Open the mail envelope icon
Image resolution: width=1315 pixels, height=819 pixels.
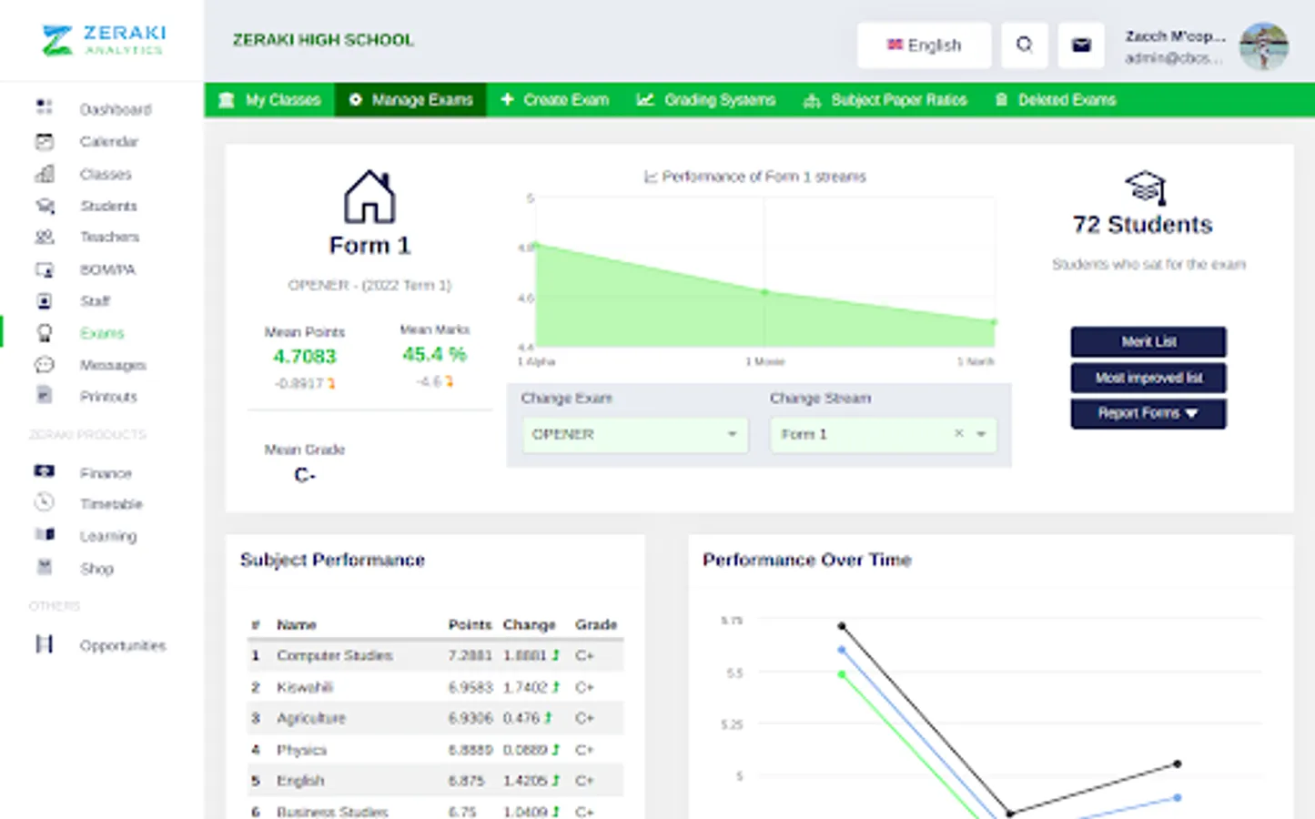(x=1081, y=45)
